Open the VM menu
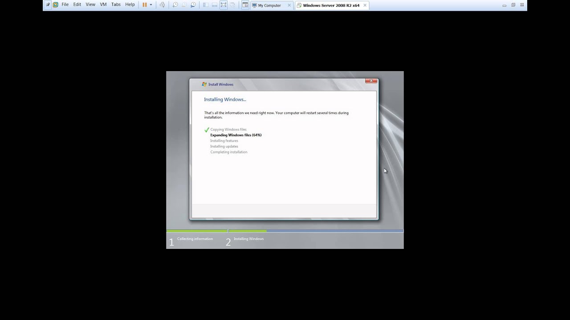Image resolution: width=570 pixels, height=320 pixels. [x=103, y=5]
